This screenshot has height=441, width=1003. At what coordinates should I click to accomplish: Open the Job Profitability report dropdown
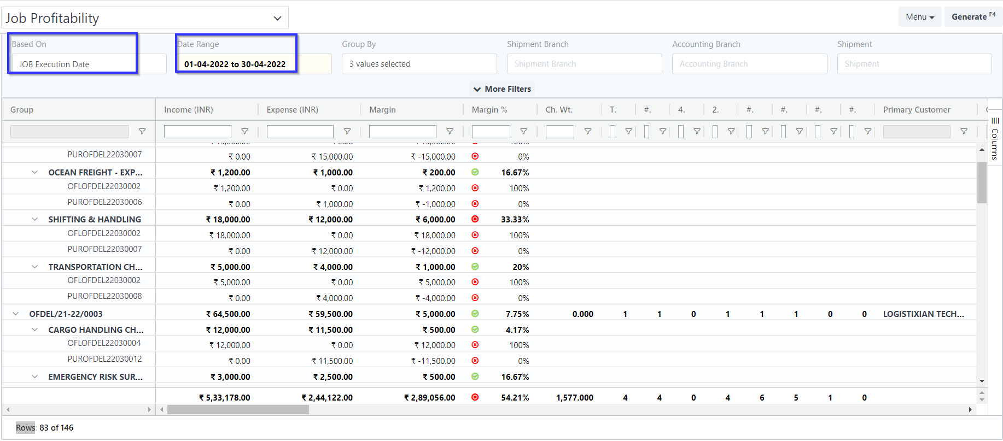coord(145,18)
